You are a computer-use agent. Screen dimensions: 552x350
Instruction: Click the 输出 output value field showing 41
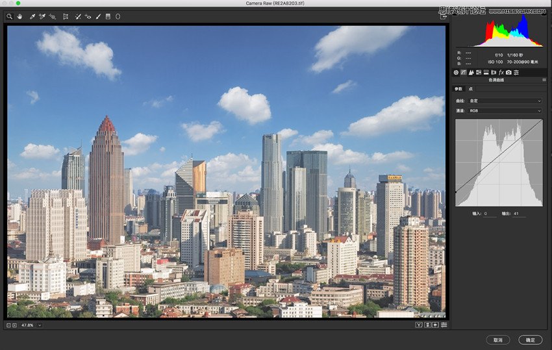519,214
